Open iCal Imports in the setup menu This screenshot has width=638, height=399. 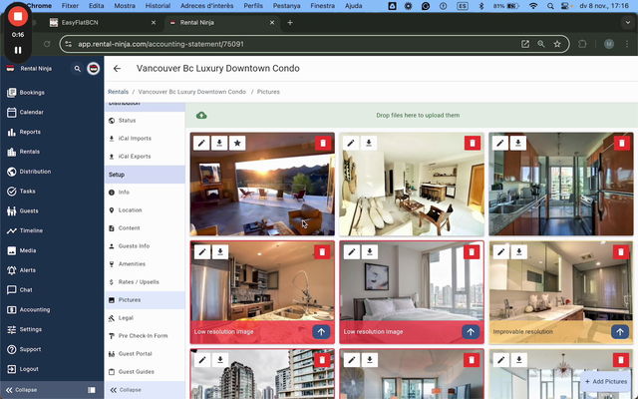145,139
